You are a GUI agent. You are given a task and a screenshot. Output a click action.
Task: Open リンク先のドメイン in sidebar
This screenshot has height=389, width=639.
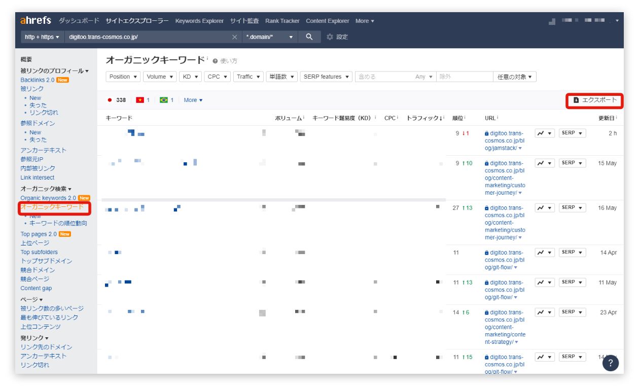tap(46, 347)
